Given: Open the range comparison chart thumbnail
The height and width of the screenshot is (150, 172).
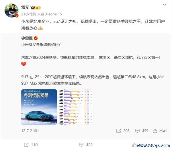Looking at the screenshot, I should (x=76, y=107).
